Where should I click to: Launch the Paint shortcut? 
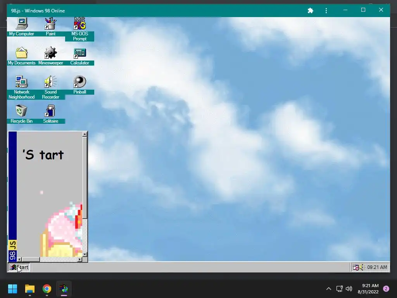[50, 27]
